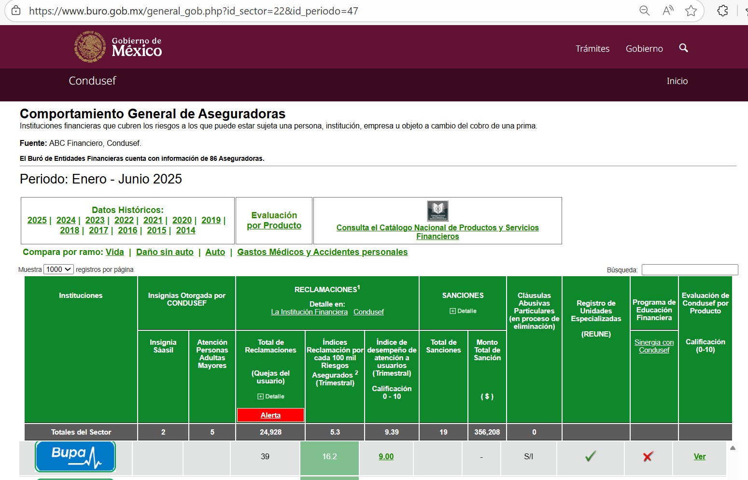The height and width of the screenshot is (480, 748).
Task: Open the registros por página dropdown
Action: [x=58, y=269]
